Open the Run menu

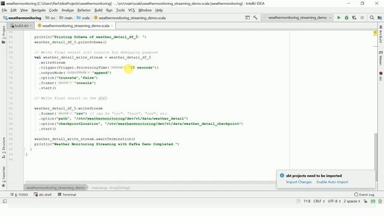(109, 10)
